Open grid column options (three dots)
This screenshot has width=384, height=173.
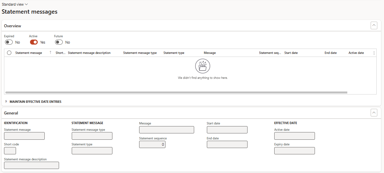[374, 53]
